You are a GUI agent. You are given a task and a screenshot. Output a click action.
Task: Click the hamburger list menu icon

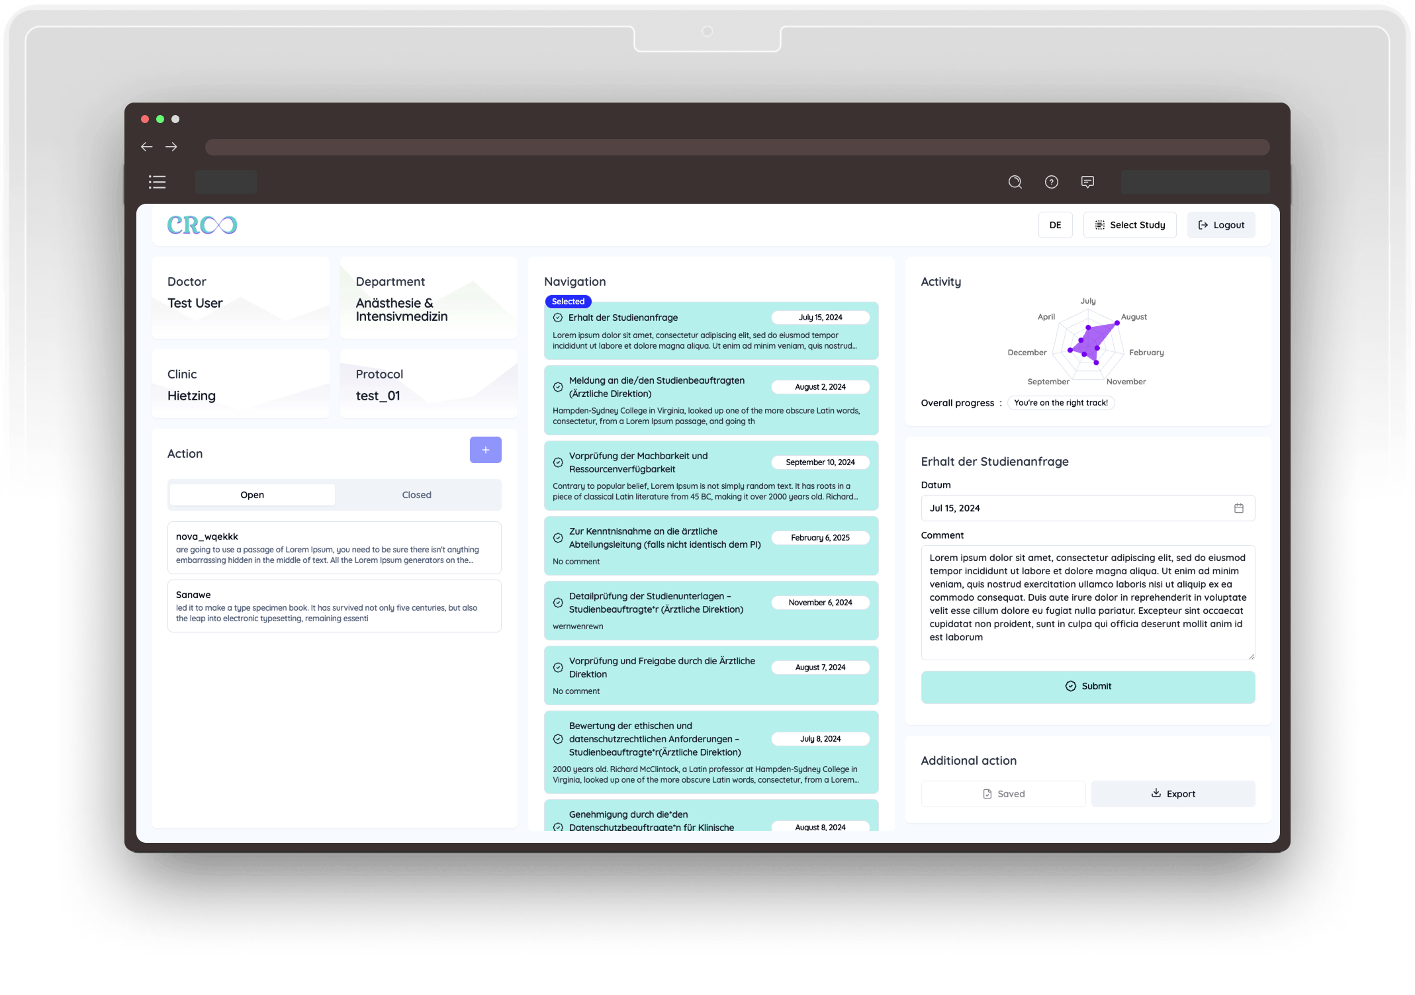[157, 182]
